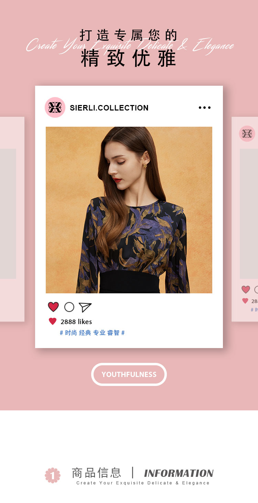Click the INFORMATION heading text
This screenshot has width=258, height=503.
click(179, 473)
